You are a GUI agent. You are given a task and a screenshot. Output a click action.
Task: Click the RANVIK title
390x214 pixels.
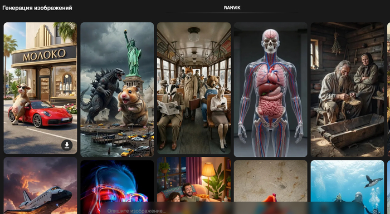(x=232, y=8)
